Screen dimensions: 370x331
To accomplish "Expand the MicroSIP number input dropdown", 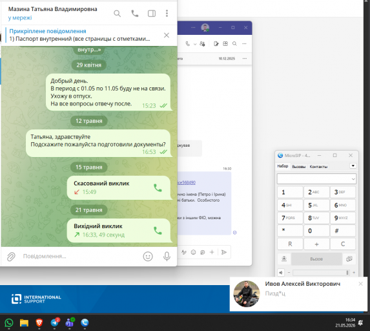I will (353, 179).
